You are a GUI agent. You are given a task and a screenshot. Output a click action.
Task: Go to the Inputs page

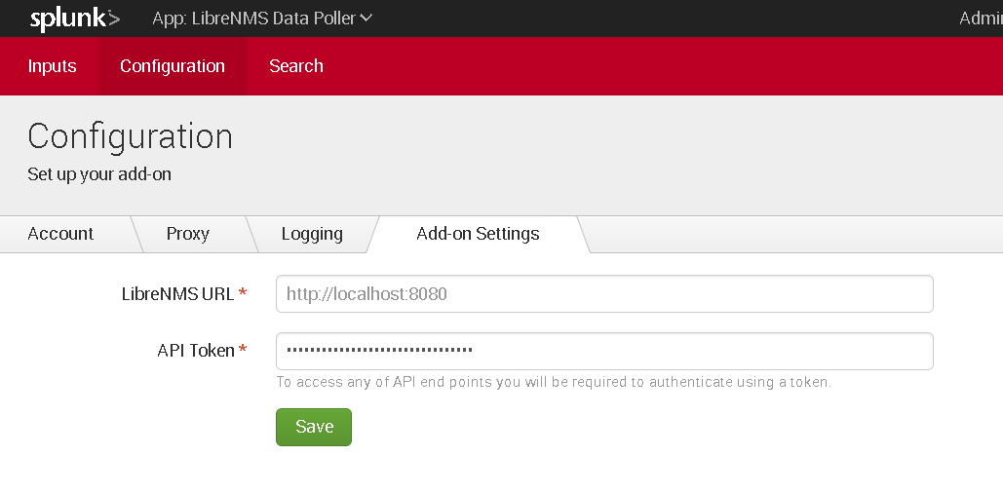(x=52, y=66)
